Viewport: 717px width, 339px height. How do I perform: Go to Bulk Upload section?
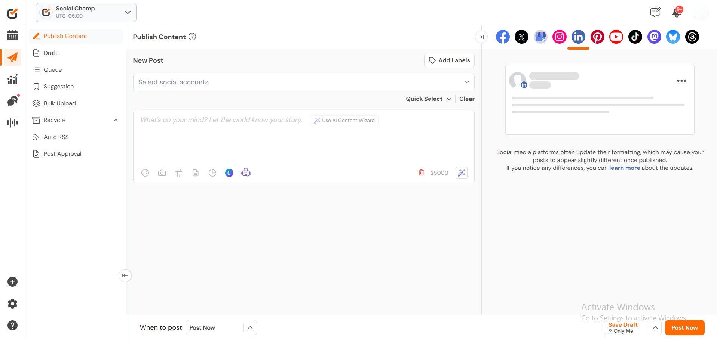click(x=59, y=103)
